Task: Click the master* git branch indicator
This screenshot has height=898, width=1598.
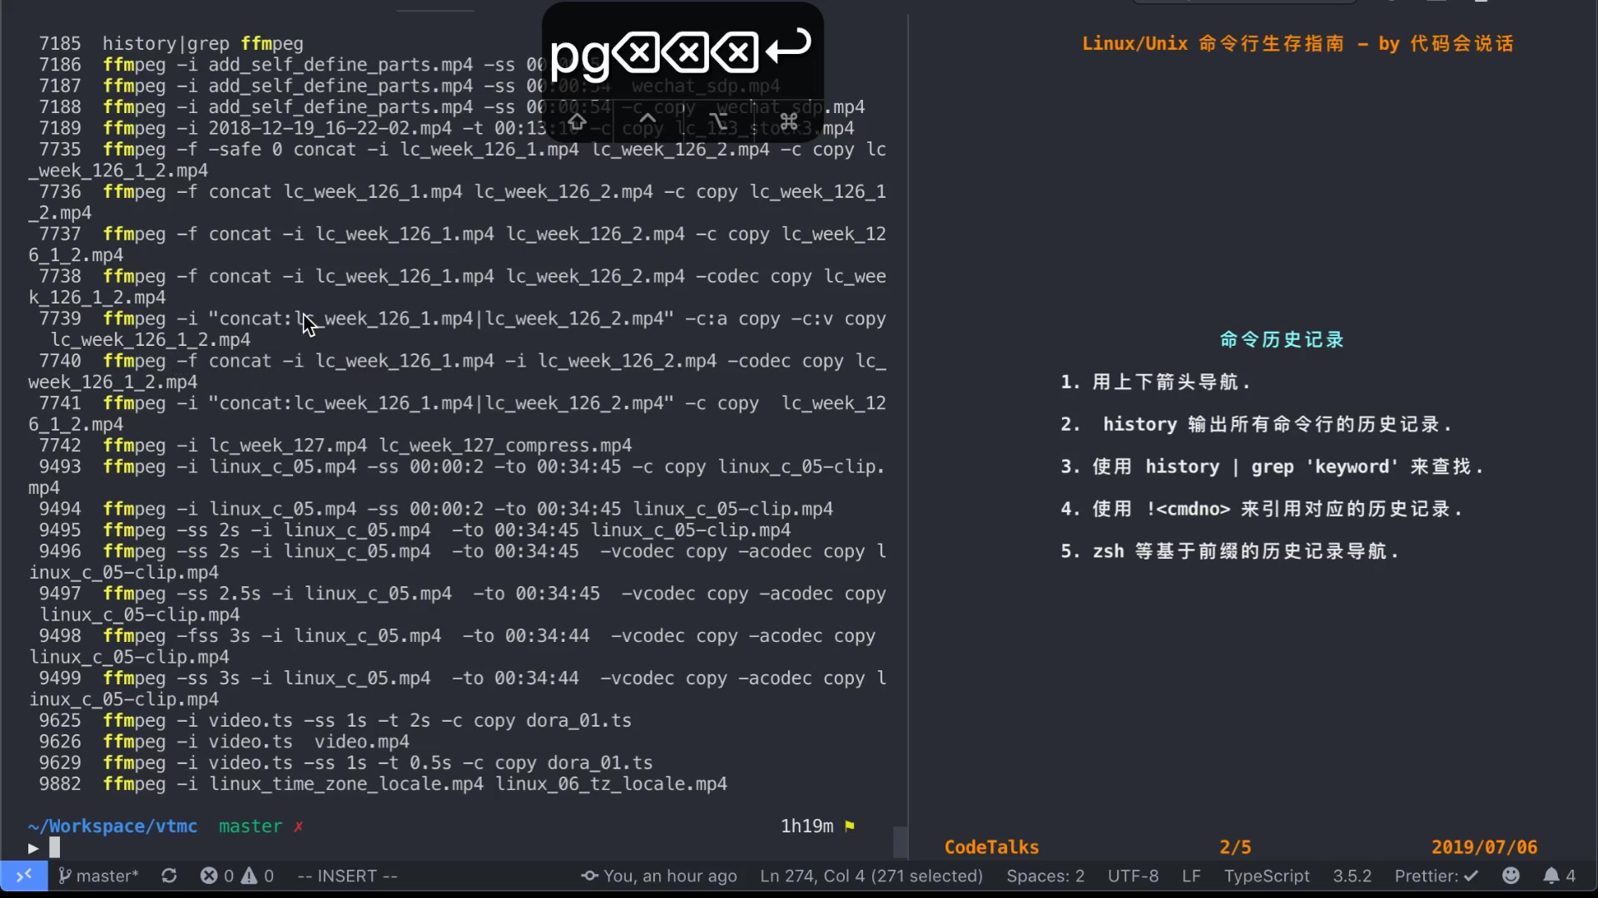Action: click(x=98, y=876)
